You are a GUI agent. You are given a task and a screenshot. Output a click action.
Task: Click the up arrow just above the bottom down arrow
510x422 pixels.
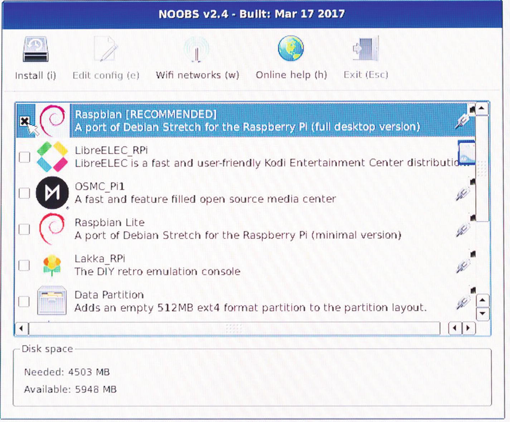[482, 300]
